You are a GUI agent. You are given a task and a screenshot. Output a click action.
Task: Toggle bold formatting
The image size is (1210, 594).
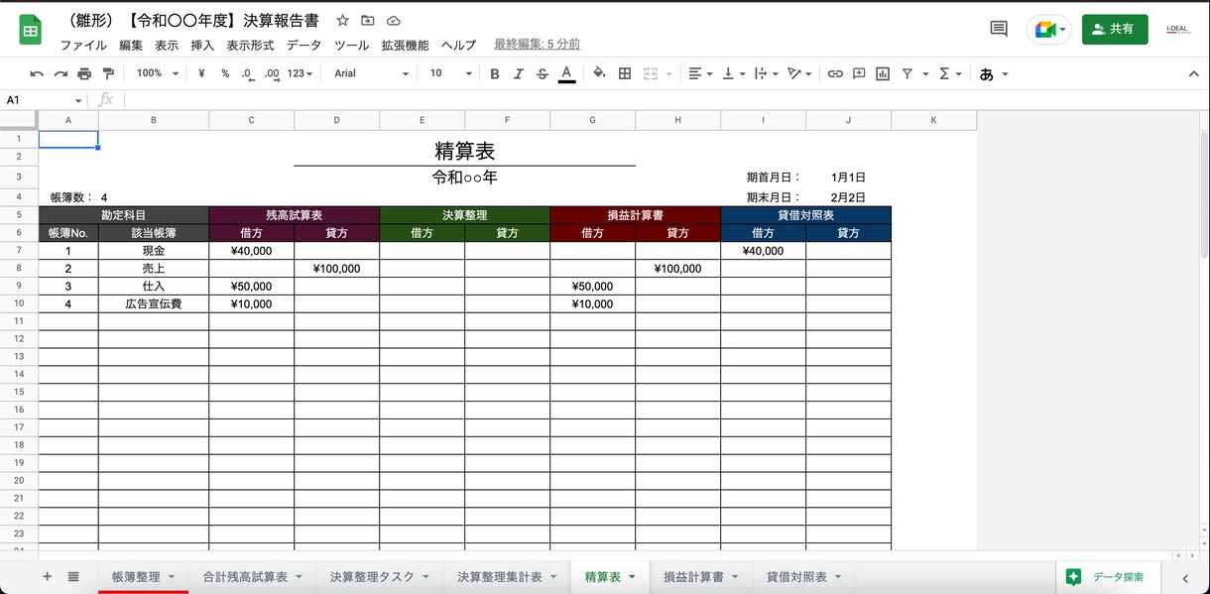pos(494,73)
